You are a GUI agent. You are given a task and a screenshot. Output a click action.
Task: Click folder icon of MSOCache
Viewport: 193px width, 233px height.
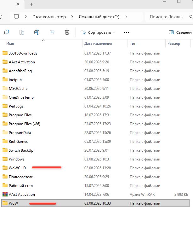click(5, 88)
